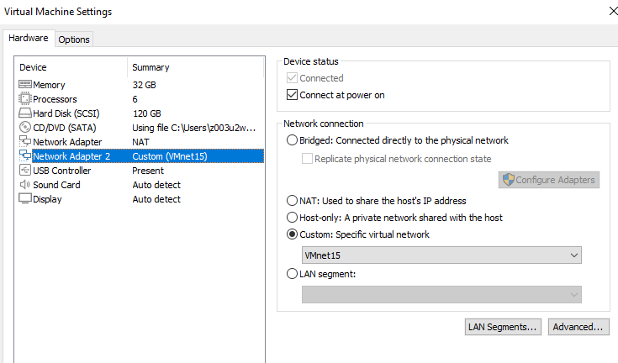Open the Hardware tab

pos(29,39)
